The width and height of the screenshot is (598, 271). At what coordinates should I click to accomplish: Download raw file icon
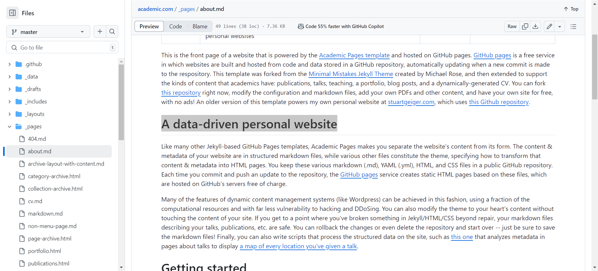point(535,26)
